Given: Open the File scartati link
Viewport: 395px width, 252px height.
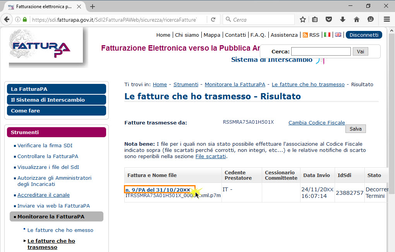Looking at the screenshot, I should (x=211, y=156).
